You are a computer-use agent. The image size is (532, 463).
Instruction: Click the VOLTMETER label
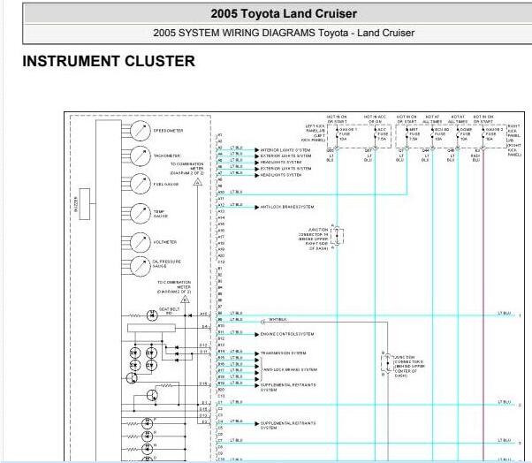(x=165, y=242)
